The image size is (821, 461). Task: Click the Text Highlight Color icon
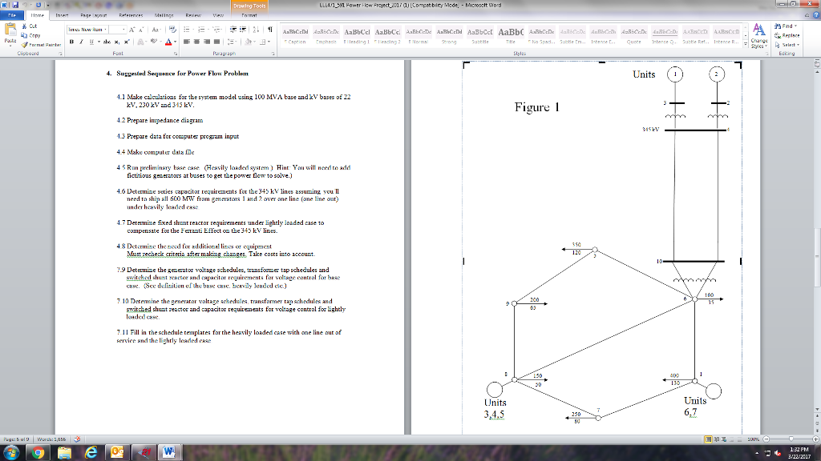[x=153, y=42]
